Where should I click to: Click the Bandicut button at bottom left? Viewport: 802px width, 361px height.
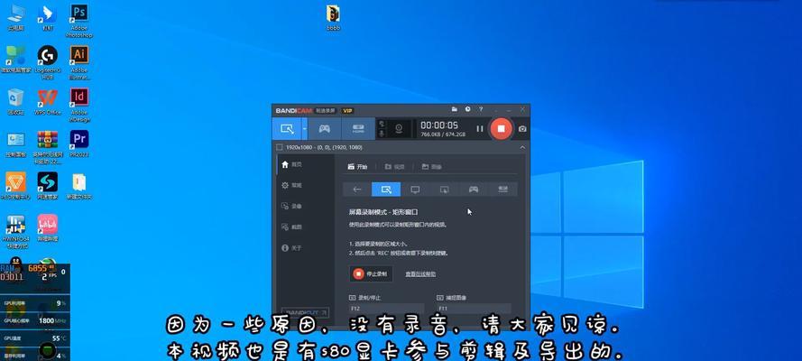pos(306,312)
